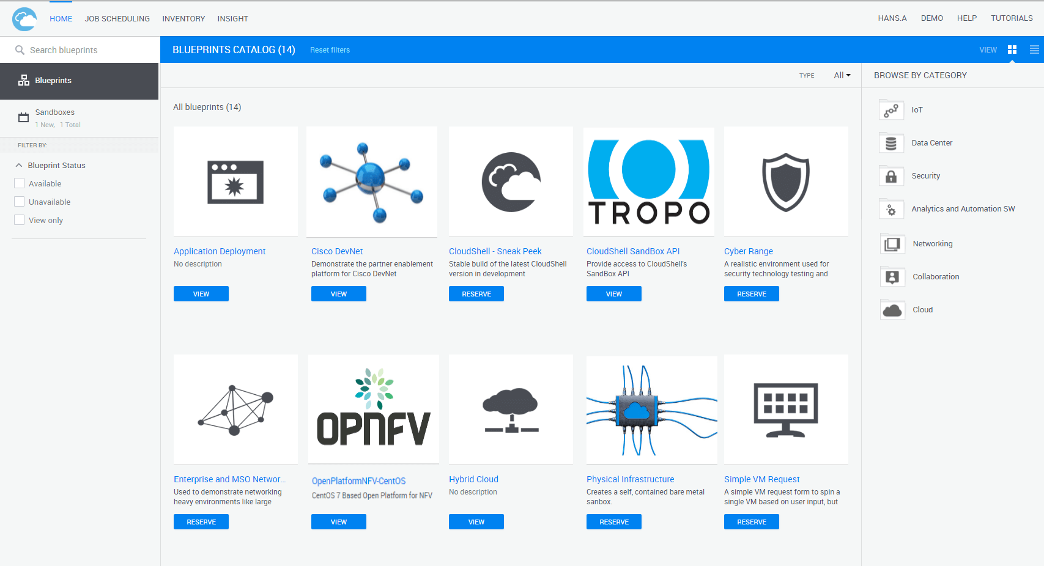
Task: Select the Cloud category icon
Action: coord(892,310)
